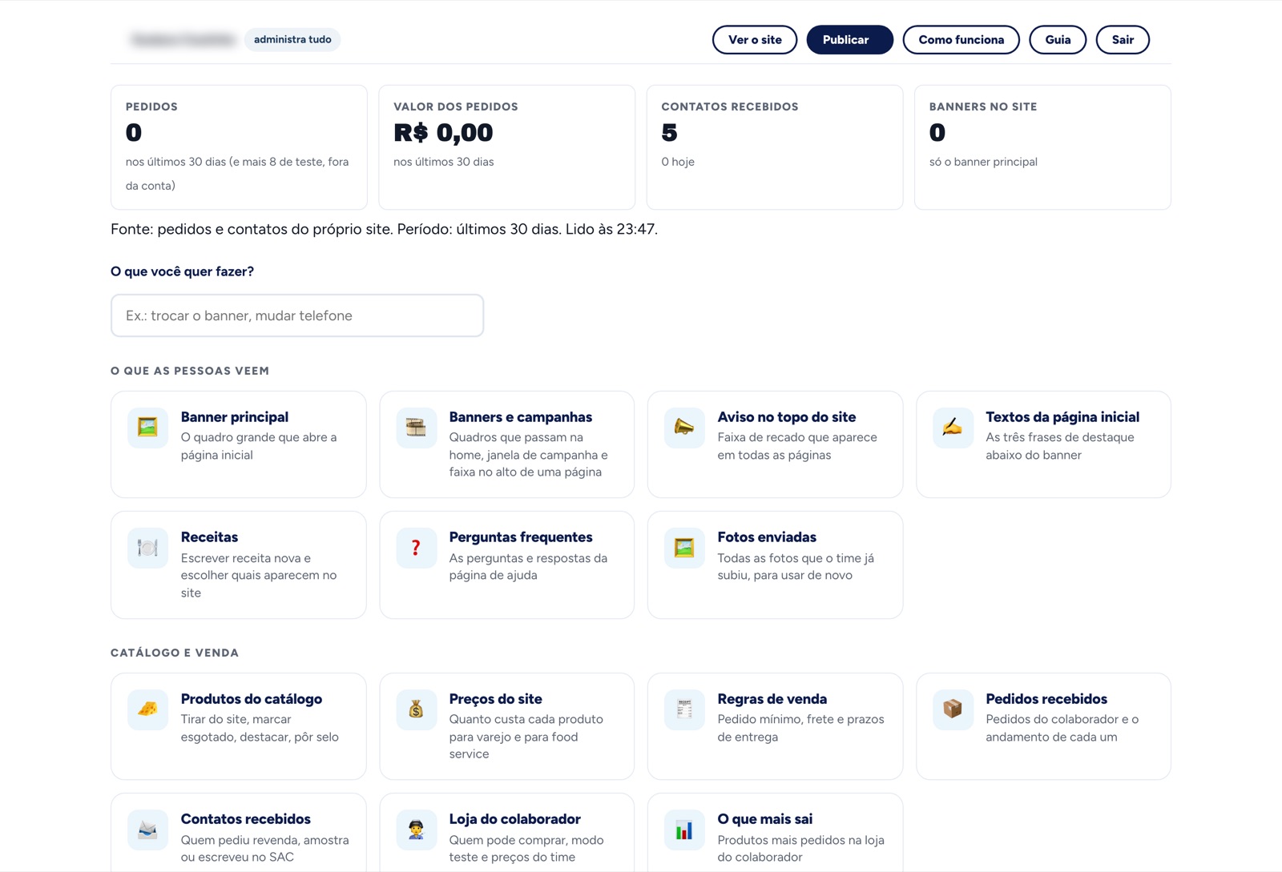The image size is (1282, 872).
Task: Open the Receitas section title
Action: [209, 537]
